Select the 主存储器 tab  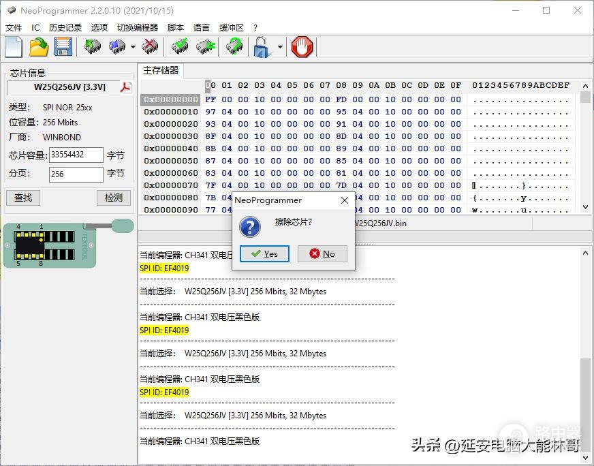[x=161, y=70]
